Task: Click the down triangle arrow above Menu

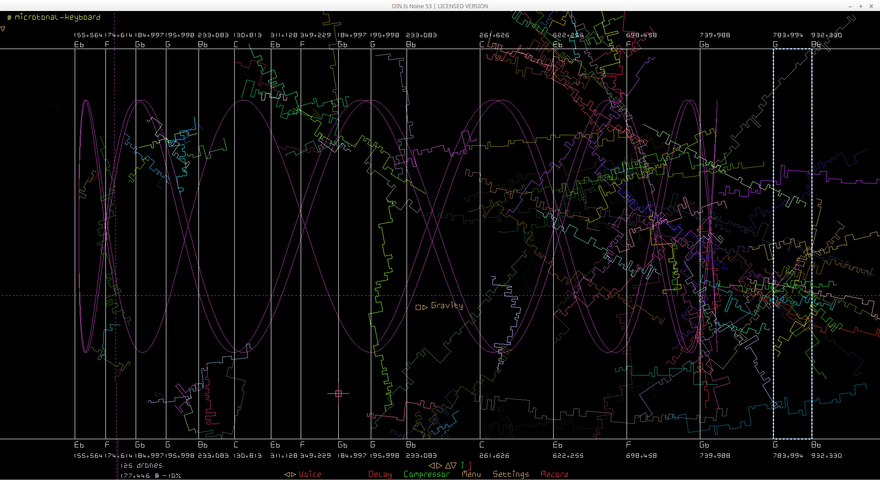Action: [x=454, y=465]
